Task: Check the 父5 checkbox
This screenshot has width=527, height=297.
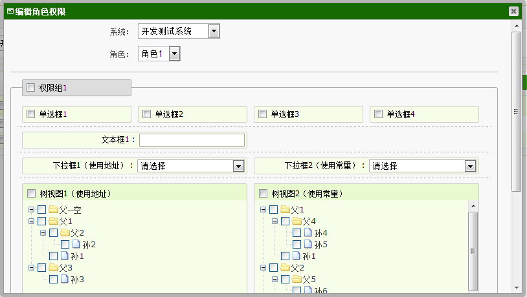Action: pos(285,279)
